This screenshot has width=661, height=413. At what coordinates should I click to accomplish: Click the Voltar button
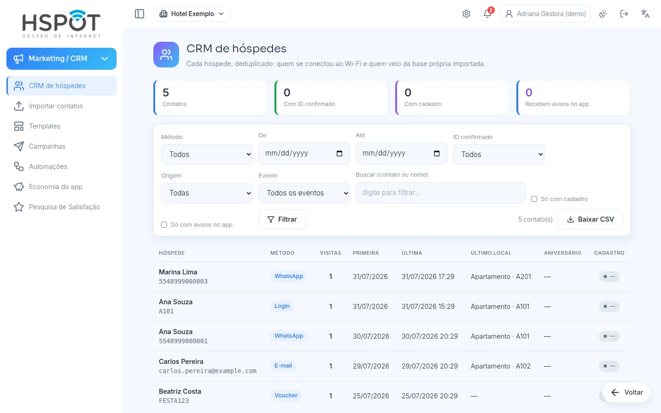click(627, 392)
